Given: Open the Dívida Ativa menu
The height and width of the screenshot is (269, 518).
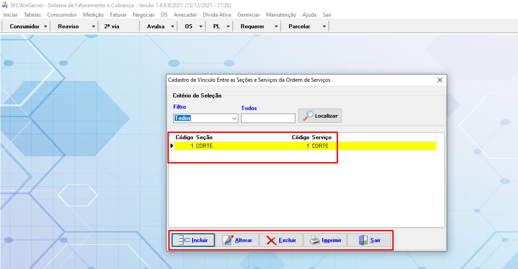Looking at the screenshot, I should point(217,15).
